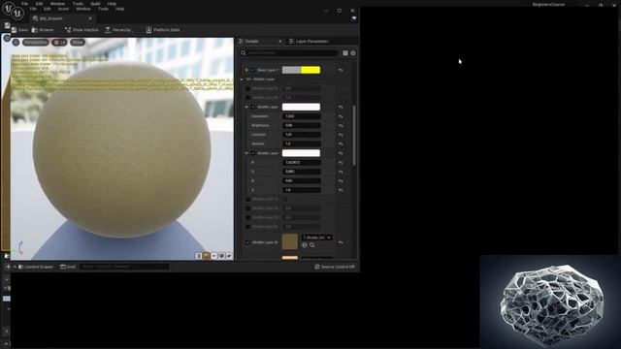Switch preview mesh to cylinder shape
Image resolution: width=621 pixels, height=349 pixels.
(x=199, y=256)
